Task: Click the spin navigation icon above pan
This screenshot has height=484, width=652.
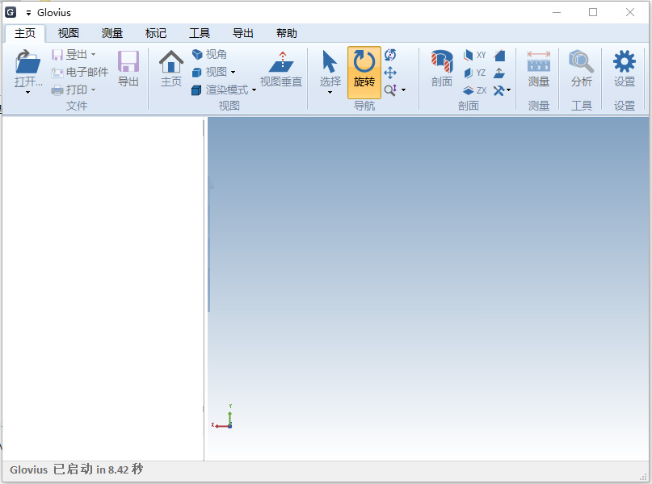Action: [390, 55]
